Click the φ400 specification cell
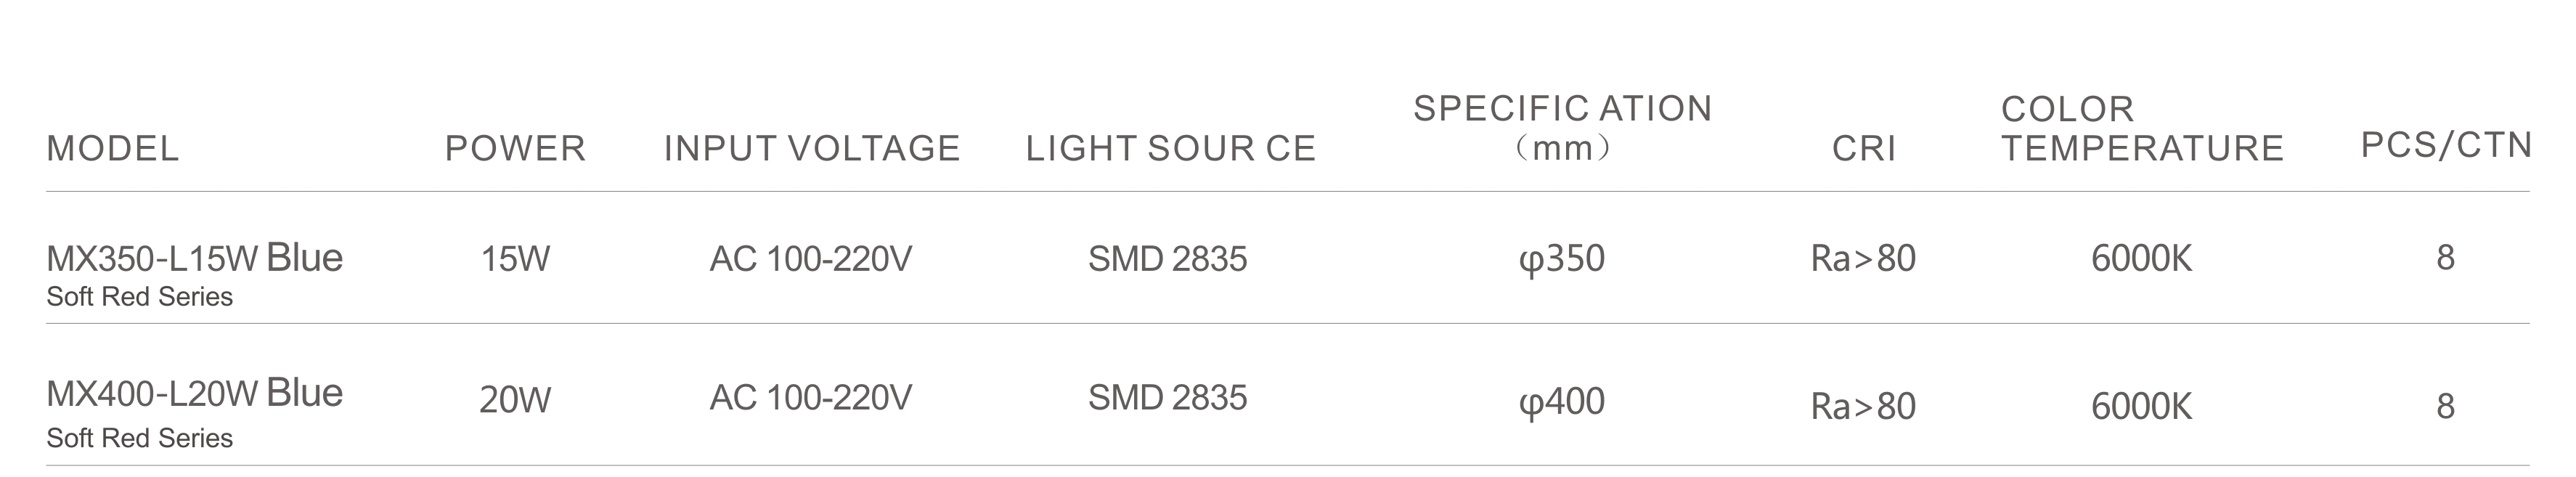The image size is (2576, 477). point(1562,402)
